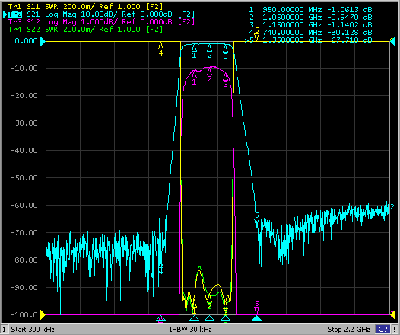The image size is (400, 335).
Task: Click the filled cyan marker 5 triangle on axis
Action: point(257,318)
